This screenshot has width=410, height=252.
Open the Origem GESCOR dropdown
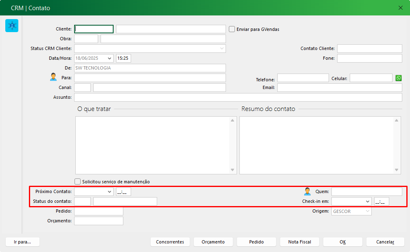[x=367, y=211]
